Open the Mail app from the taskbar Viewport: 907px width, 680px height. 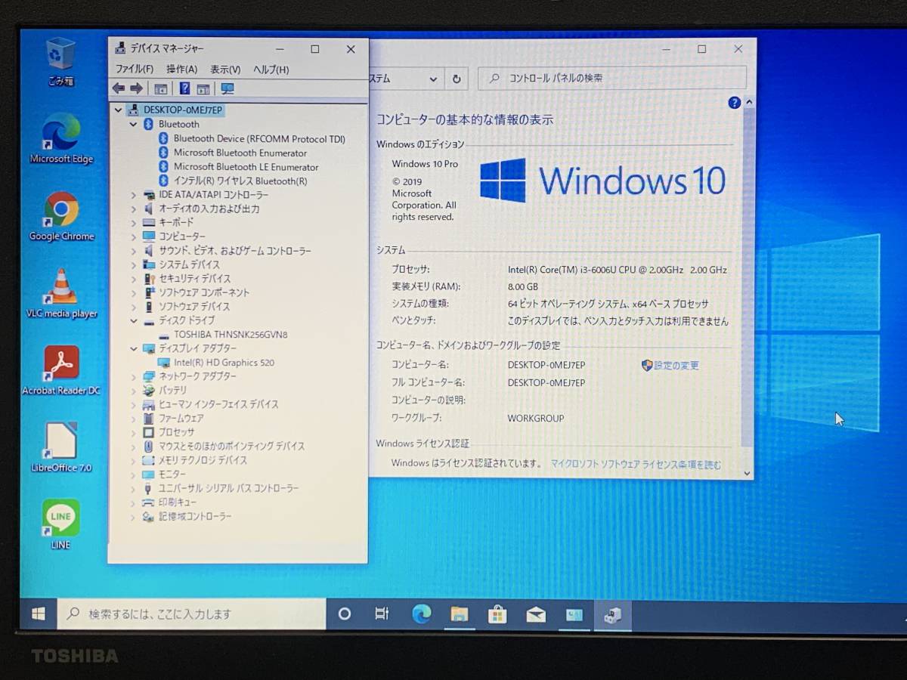click(x=536, y=614)
